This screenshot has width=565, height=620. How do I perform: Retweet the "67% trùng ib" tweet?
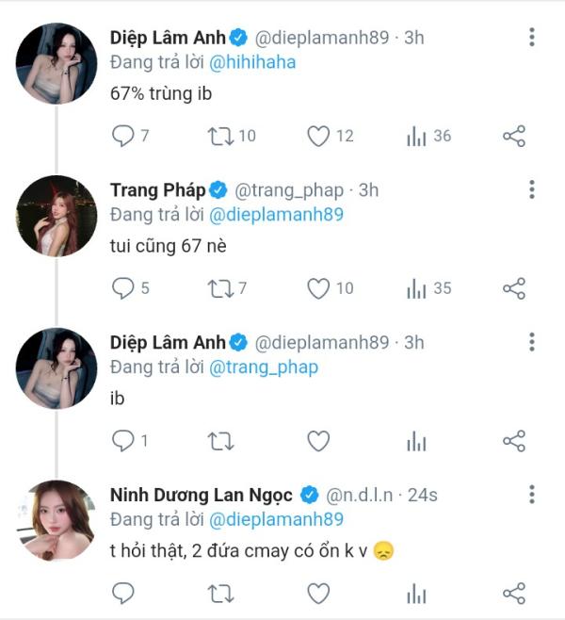pyautogui.click(x=221, y=136)
